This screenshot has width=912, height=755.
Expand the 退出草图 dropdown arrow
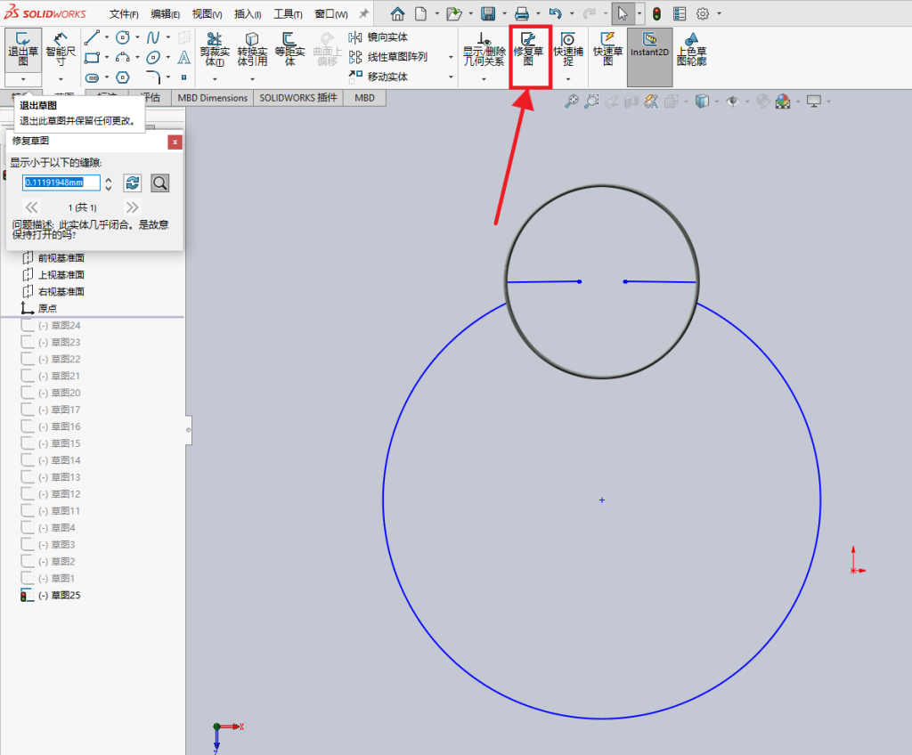click(23, 79)
